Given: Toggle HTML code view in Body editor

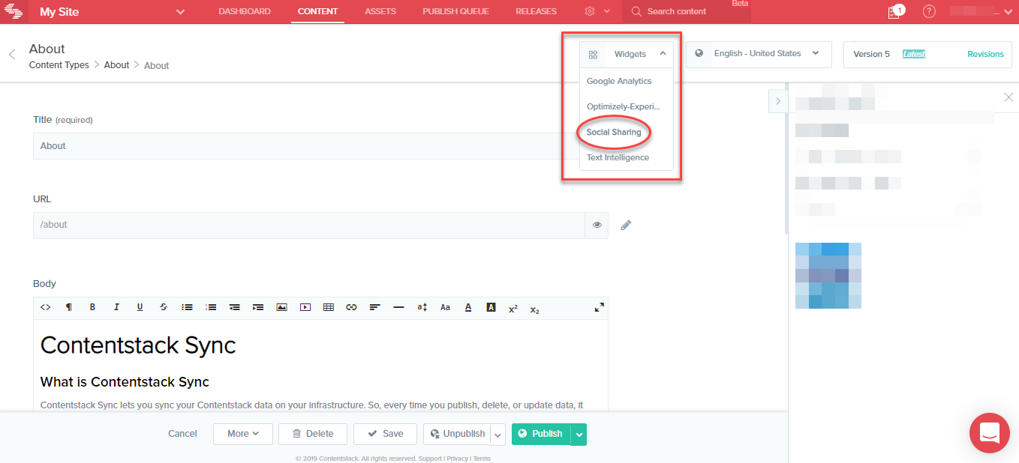Looking at the screenshot, I should 45,307.
